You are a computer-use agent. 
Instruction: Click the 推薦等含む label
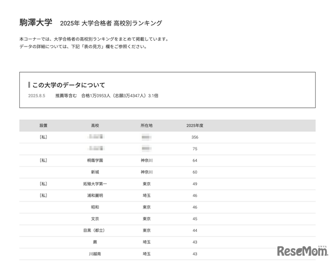[x=66, y=96]
